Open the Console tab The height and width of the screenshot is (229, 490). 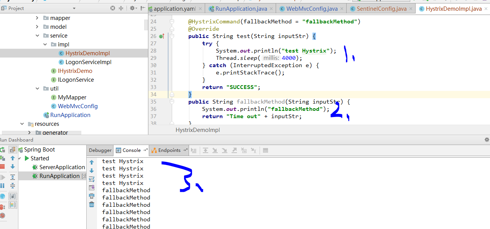click(132, 150)
